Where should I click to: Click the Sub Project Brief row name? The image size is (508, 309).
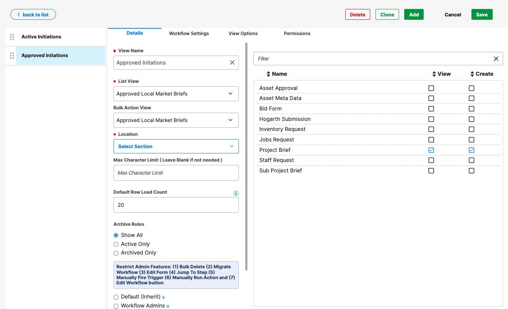281,171
